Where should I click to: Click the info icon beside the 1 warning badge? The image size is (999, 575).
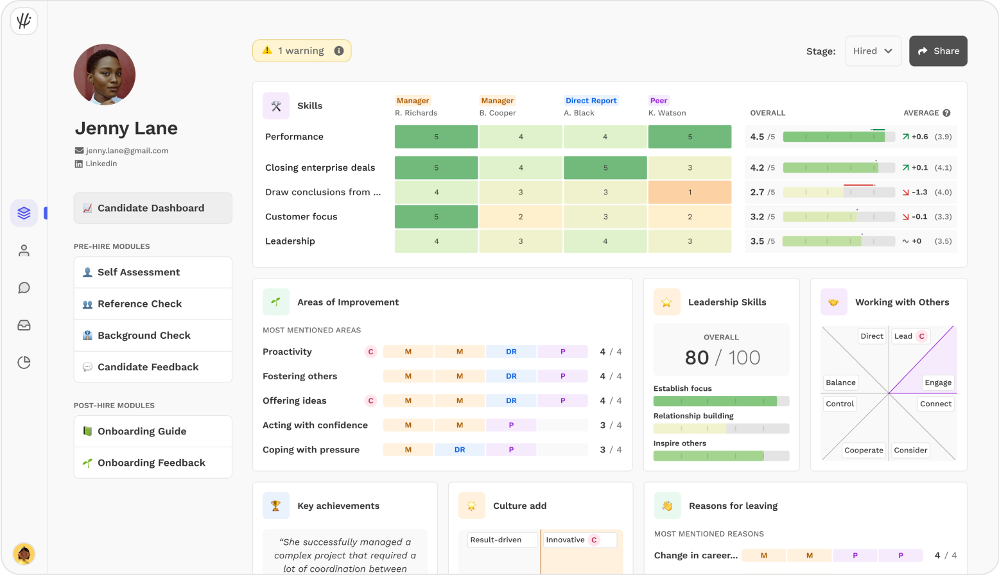coord(340,50)
